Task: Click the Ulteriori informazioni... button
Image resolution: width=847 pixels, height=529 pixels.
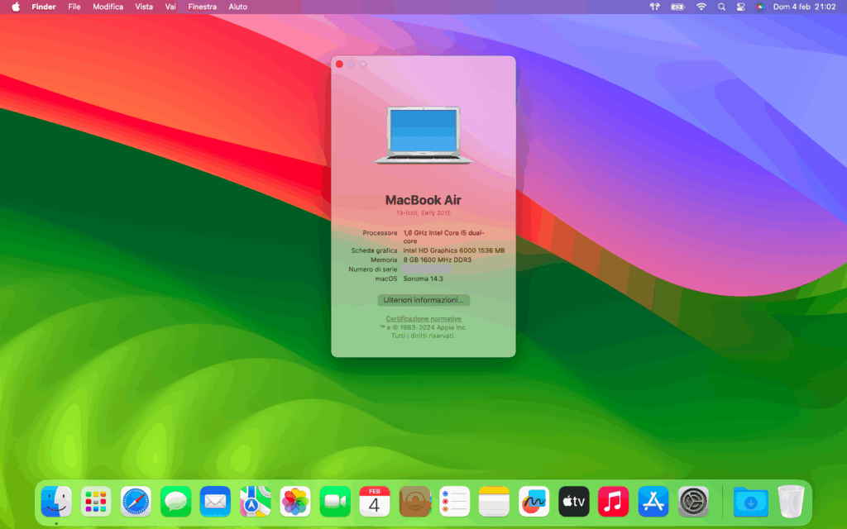Action: [x=423, y=300]
